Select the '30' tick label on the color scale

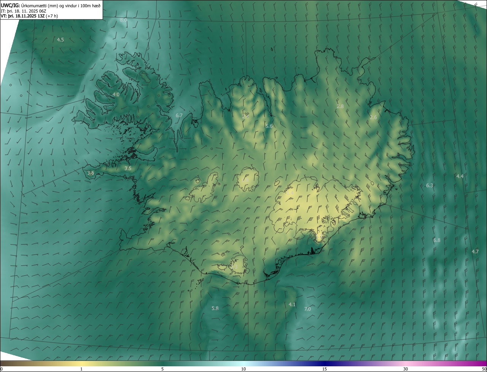click(x=406, y=369)
